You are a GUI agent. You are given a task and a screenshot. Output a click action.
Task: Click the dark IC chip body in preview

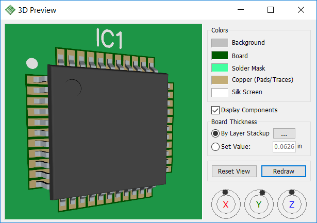109,131
